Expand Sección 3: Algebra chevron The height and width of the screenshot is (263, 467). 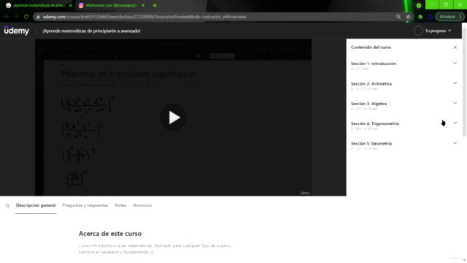(x=455, y=103)
